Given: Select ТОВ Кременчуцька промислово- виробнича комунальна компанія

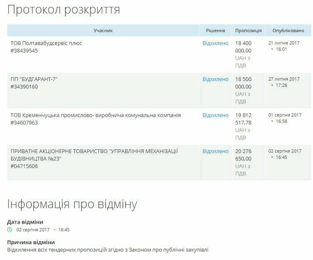Looking at the screenshot, I should pyautogui.click(x=96, y=115).
